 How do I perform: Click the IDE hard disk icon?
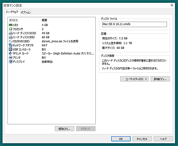(11, 37)
